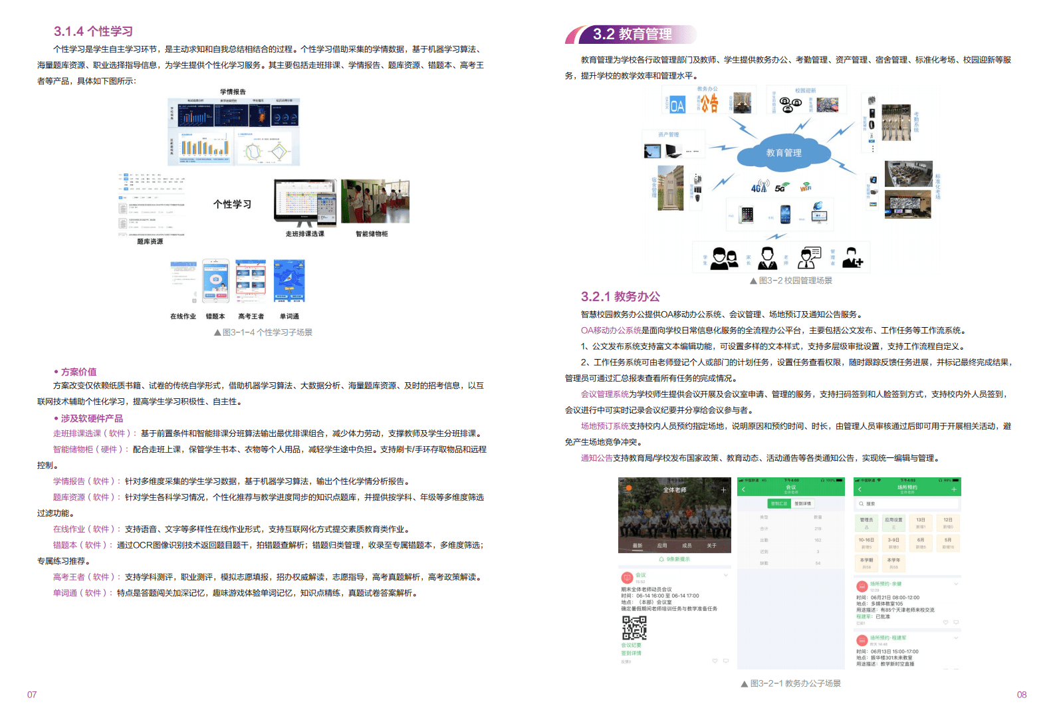Click the QR code in meeting card
This screenshot has height=716, width=1055.
[x=634, y=628]
